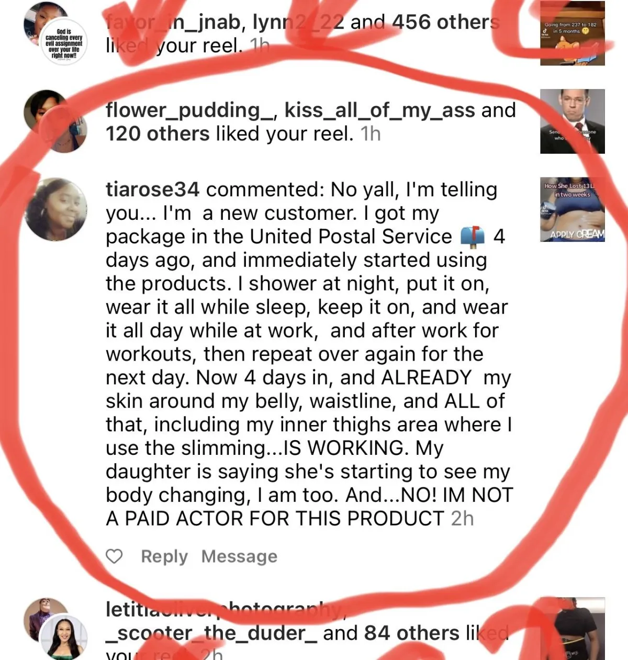Open the 'Going from 237 to 182' reel thumbnail
This screenshot has width=628, height=660.
tap(573, 33)
